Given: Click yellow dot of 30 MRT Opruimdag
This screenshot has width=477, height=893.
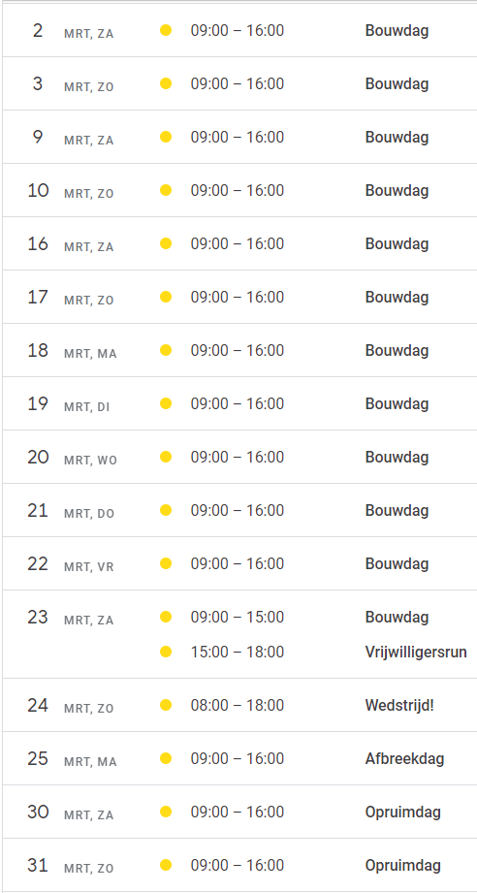Looking at the screenshot, I should (166, 812).
